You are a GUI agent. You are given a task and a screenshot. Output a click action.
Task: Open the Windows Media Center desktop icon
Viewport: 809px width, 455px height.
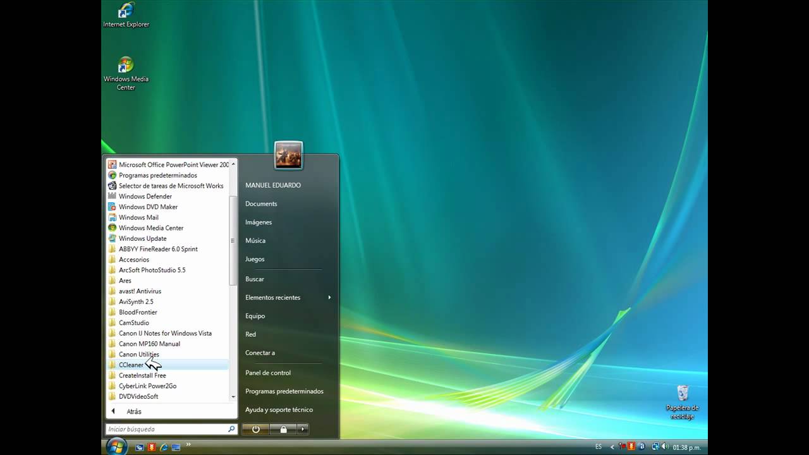point(126,74)
